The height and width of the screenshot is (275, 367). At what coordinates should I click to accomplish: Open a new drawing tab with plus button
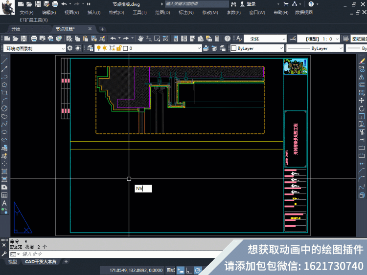click(102, 29)
